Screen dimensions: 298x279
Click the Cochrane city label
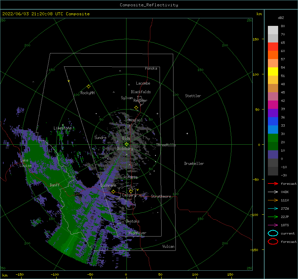[x=108, y=185]
